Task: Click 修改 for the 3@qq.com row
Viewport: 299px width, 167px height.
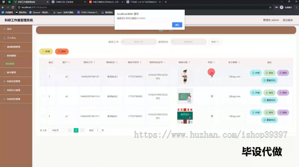Action: (x=269, y=73)
